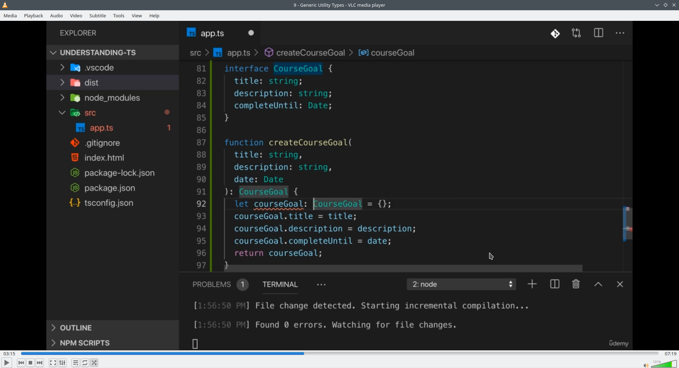This screenshot has height=368, width=679.
Task: Expand the .vscode folder
Action: pos(112,67)
